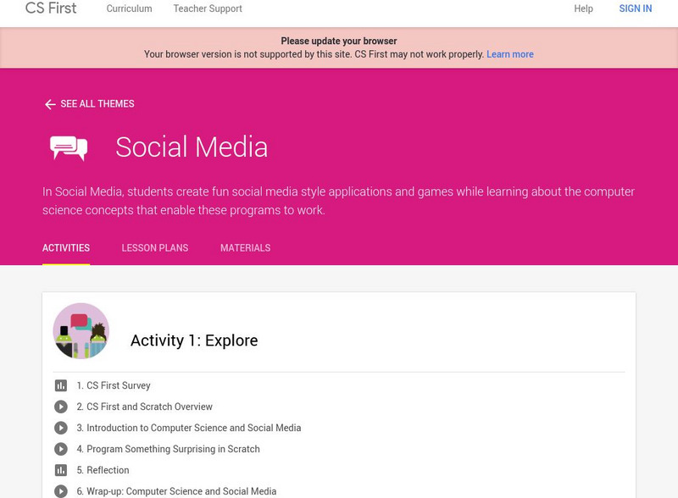Click the back arrow beside See All Themes

point(50,104)
